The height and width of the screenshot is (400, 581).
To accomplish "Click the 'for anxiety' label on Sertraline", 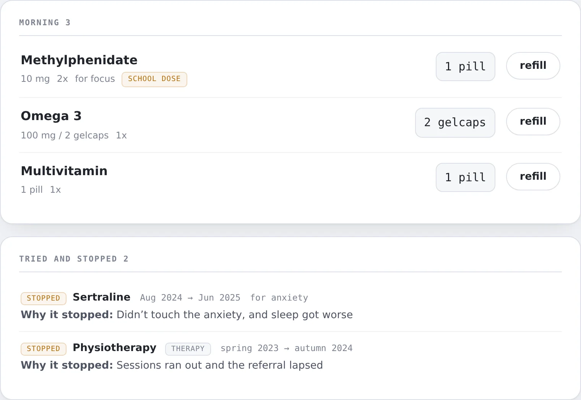I will tap(279, 298).
